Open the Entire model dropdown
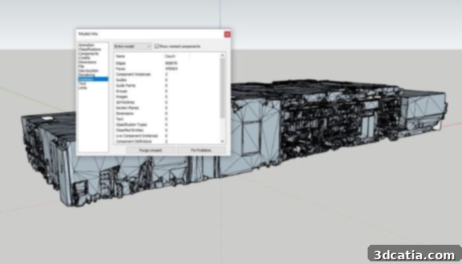The image size is (462, 264). coord(133,46)
